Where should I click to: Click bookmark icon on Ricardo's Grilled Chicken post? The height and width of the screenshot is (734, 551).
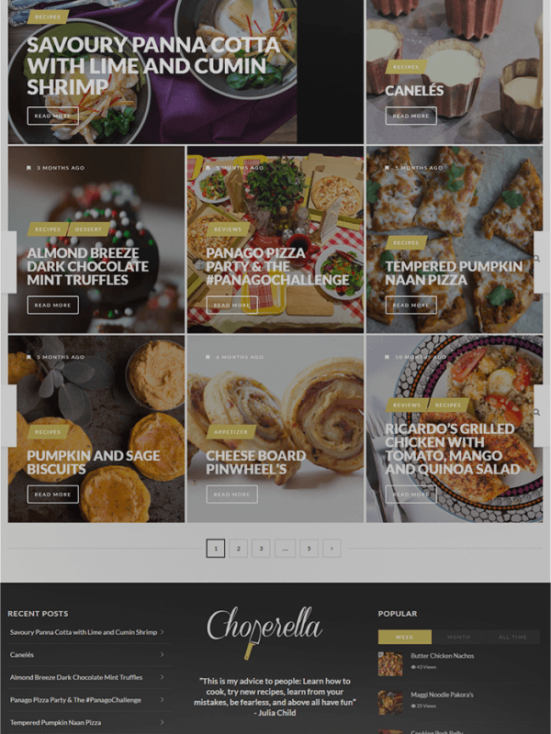coord(387,357)
